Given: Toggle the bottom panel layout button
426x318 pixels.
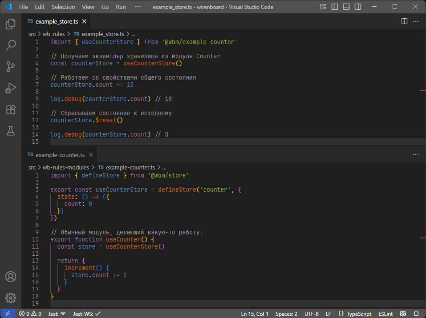Looking at the screenshot, I should pyautogui.click(x=346, y=7).
